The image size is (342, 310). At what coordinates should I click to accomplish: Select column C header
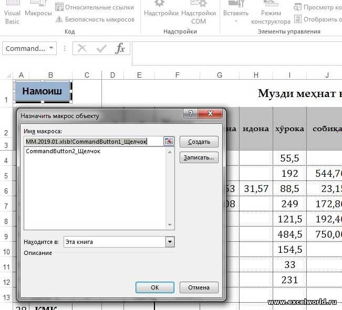pyautogui.click(x=87, y=75)
